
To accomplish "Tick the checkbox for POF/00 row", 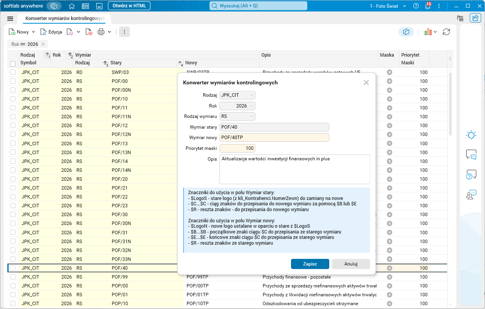I will click(x=13, y=81).
